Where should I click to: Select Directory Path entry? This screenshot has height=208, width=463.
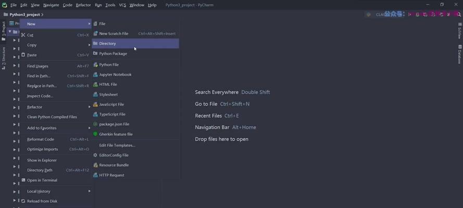[56, 170]
